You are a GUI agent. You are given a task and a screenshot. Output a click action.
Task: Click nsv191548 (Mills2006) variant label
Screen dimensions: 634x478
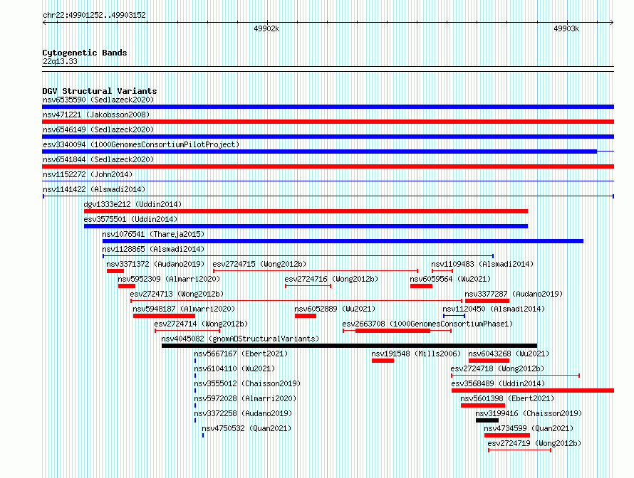pos(416,354)
